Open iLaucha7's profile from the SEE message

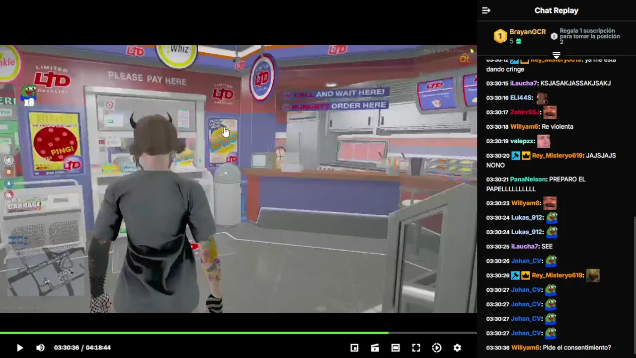[x=525, y=247]
